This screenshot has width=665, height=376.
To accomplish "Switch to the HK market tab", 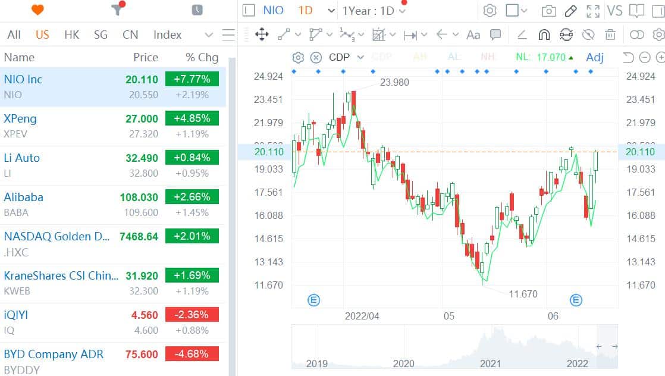I will (71, 35).
